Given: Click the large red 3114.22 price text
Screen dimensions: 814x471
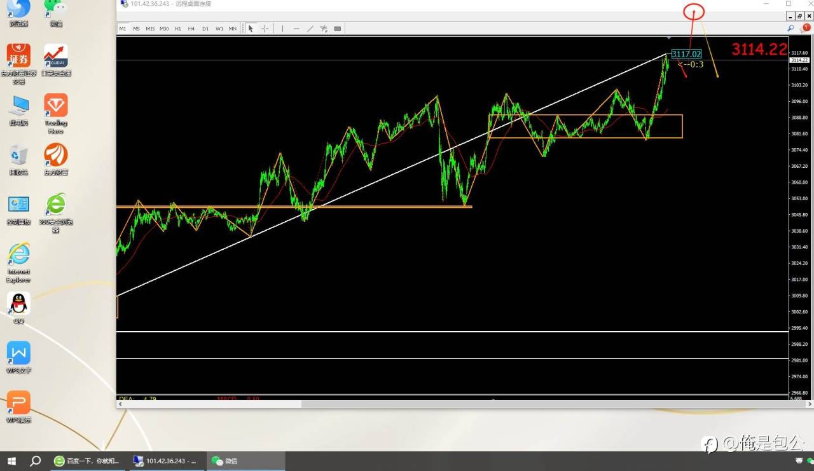Looking at the screenshot, I should 759,50.
